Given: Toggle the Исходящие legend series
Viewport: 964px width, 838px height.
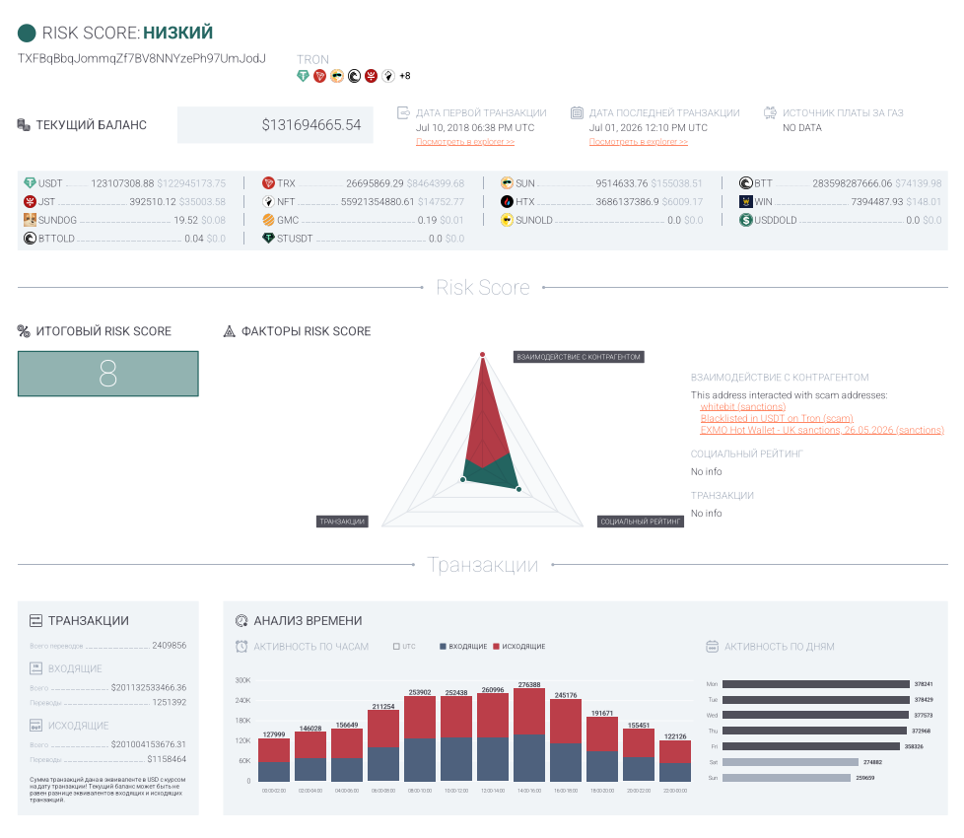Looking at the screenshot, I should pyautogui.click(x=518, y=646).
